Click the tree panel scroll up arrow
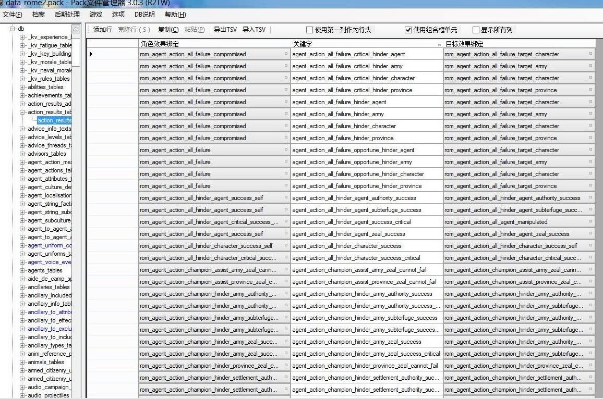603x399 pixels. 76,29
